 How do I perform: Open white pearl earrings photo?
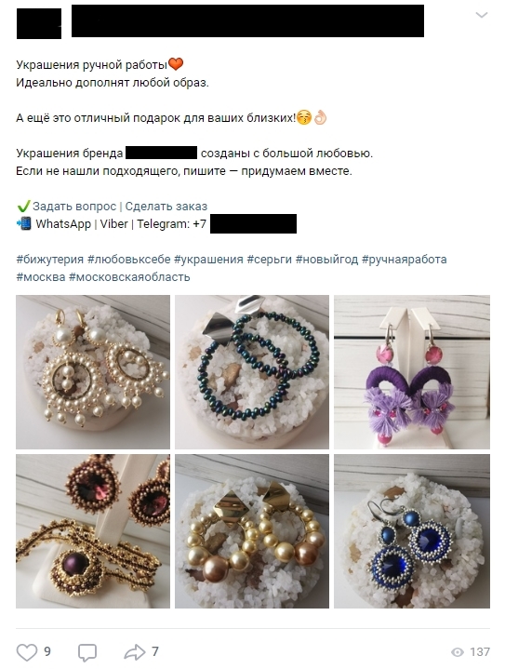93,372
